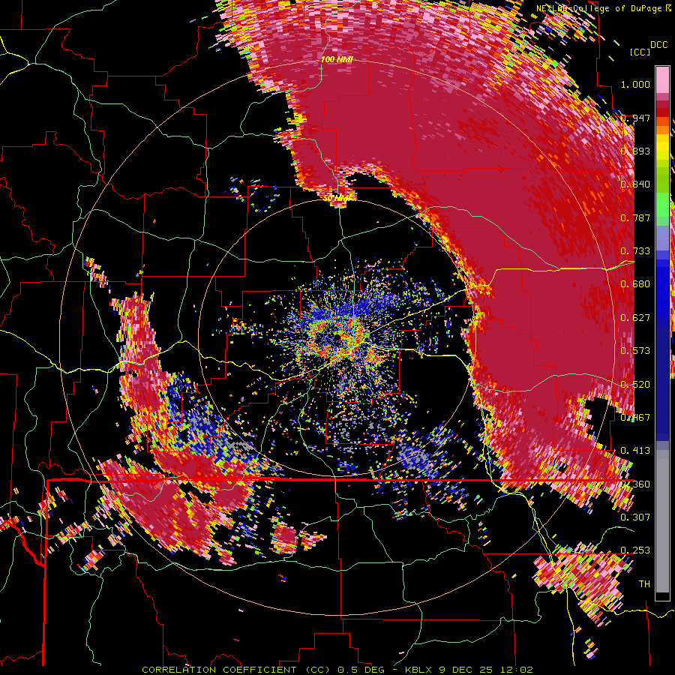Pick the bright yellow segment of the color bar
Image resolution: width=675 pixels, height=675 pixels.
point(662,148)
